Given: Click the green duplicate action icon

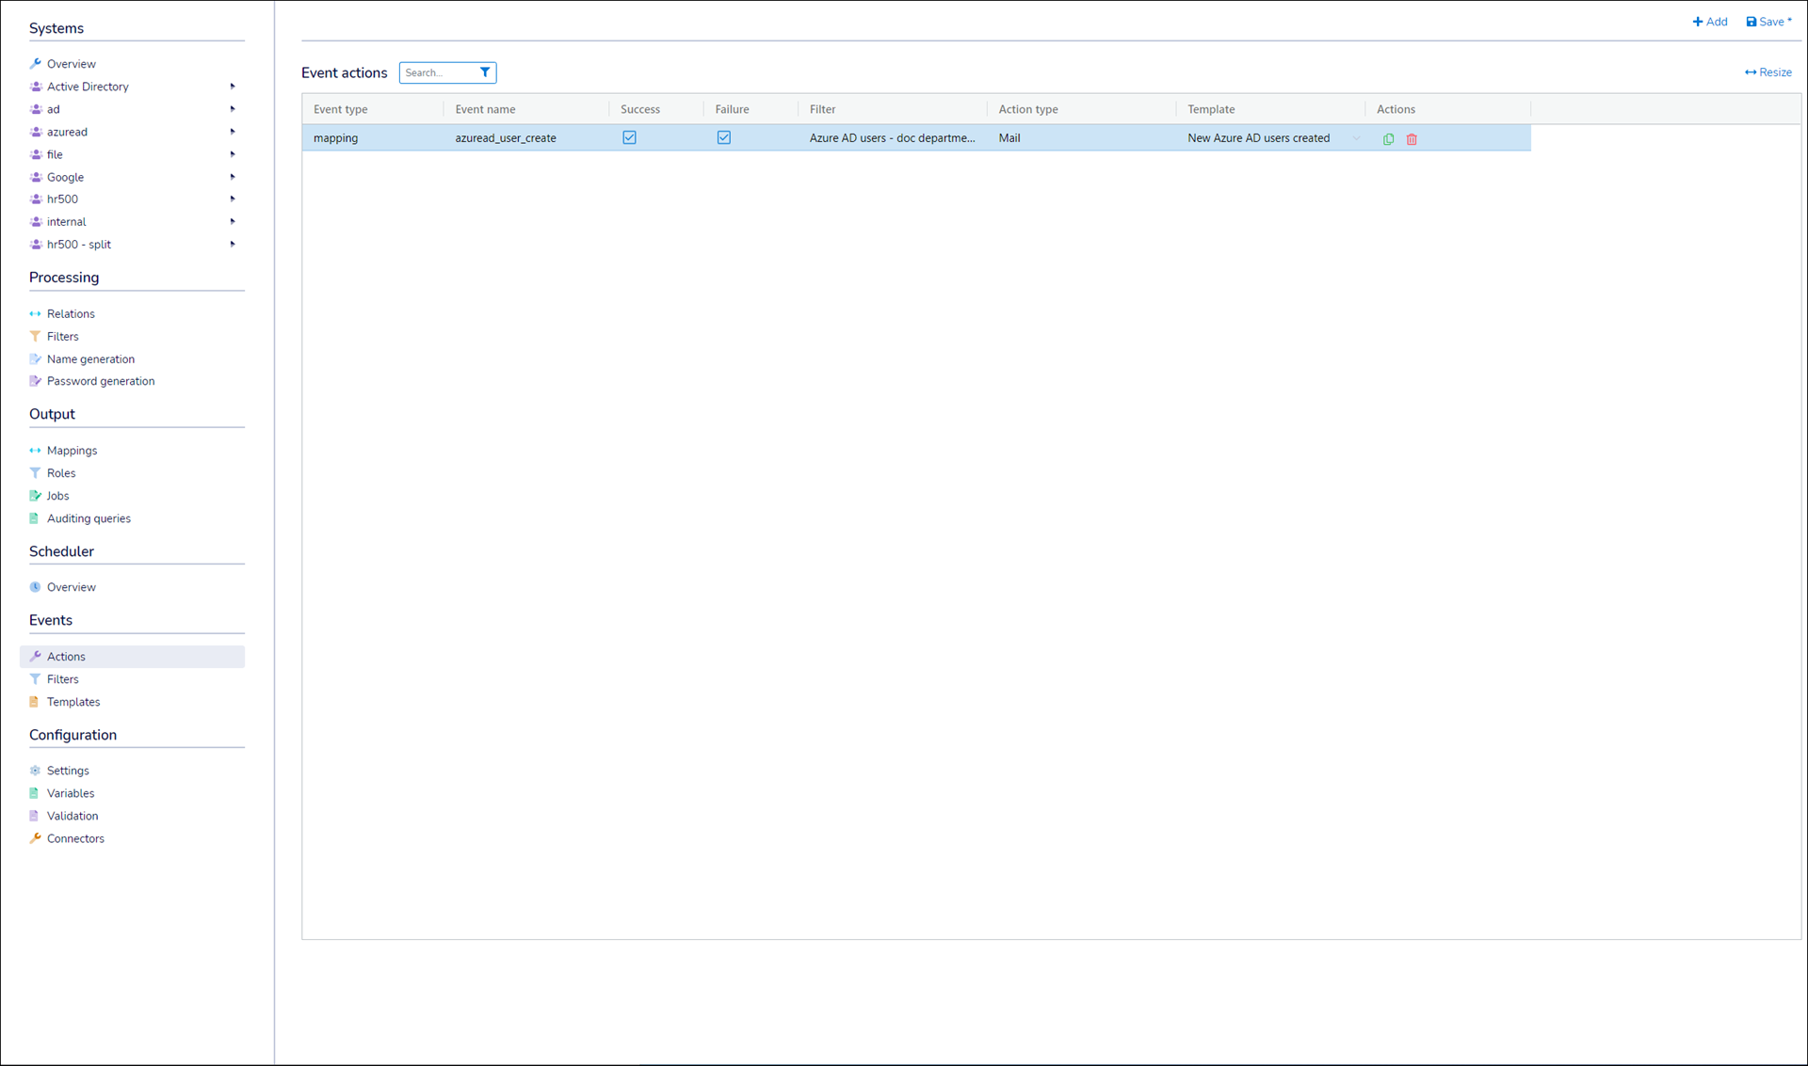Looking at the screenshot, I should [1388, 139].
